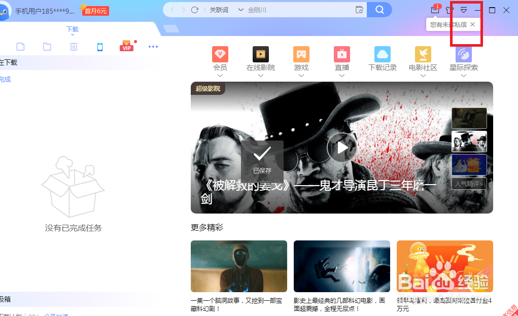The height and width of the screenshot is (316, 518).
Task: Click the new browser tab button
Action: [x=171, y=29]
